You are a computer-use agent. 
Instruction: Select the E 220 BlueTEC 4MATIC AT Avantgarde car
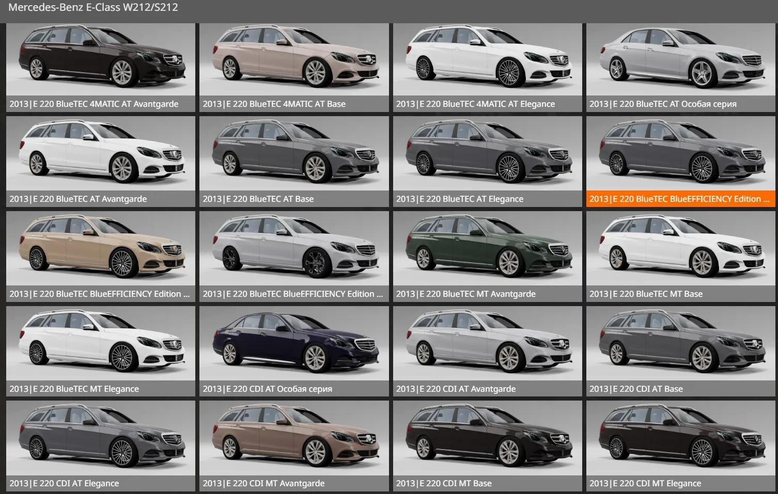pos(101,68)
